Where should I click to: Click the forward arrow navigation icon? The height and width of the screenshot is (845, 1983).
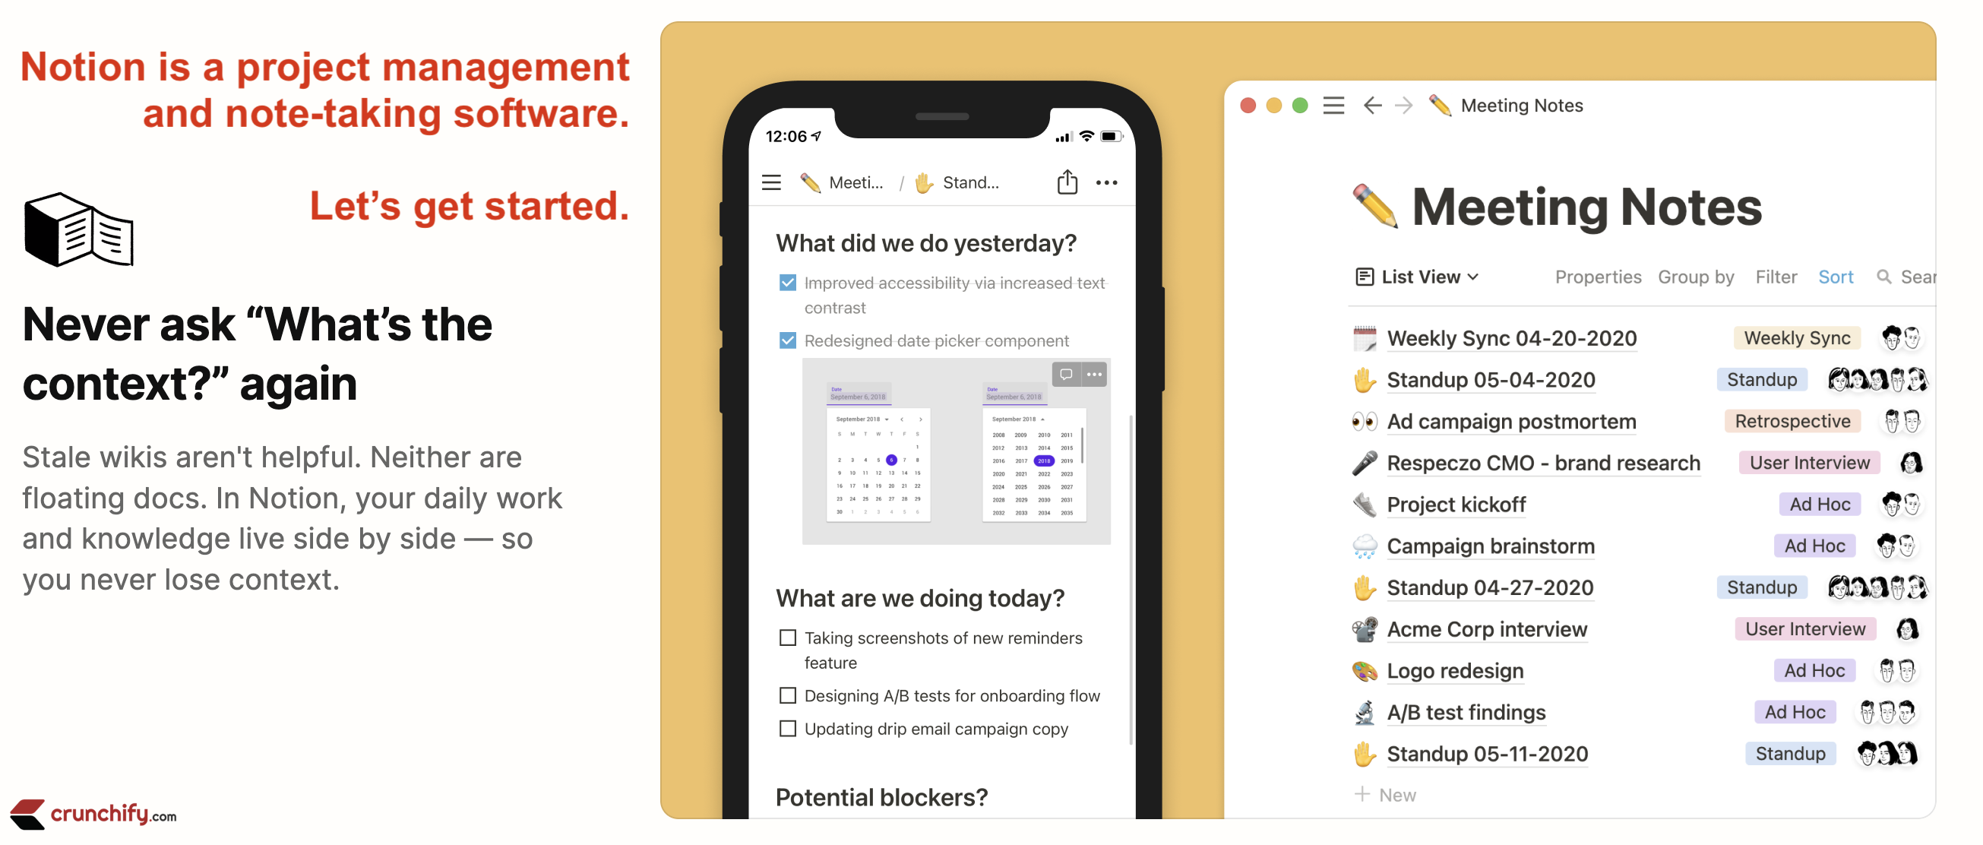click(1406, 105)
